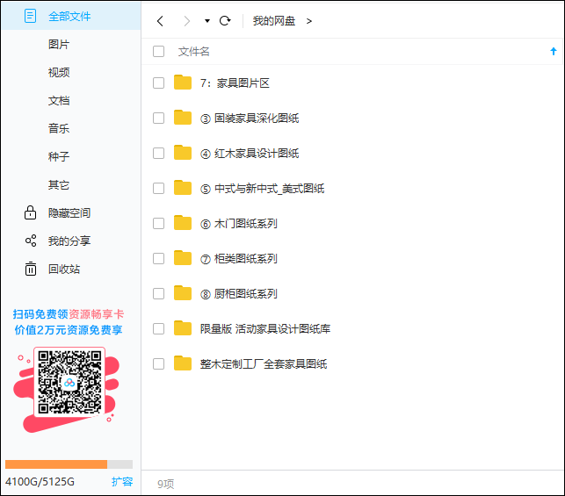The width and height of the screenshot is (565, 496).
Task: Click the 文件名 column header
Action: [x=194, y=52]
